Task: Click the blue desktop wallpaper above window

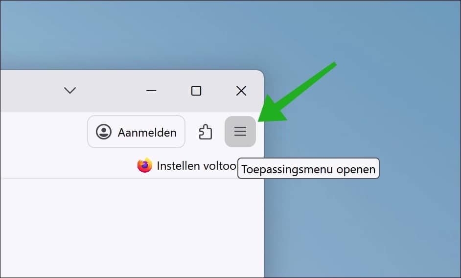Action: tap(206, 32)
